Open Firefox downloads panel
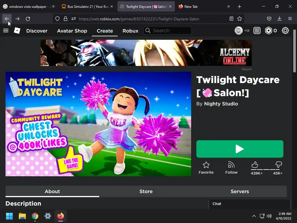 click(x=279, y=19)
